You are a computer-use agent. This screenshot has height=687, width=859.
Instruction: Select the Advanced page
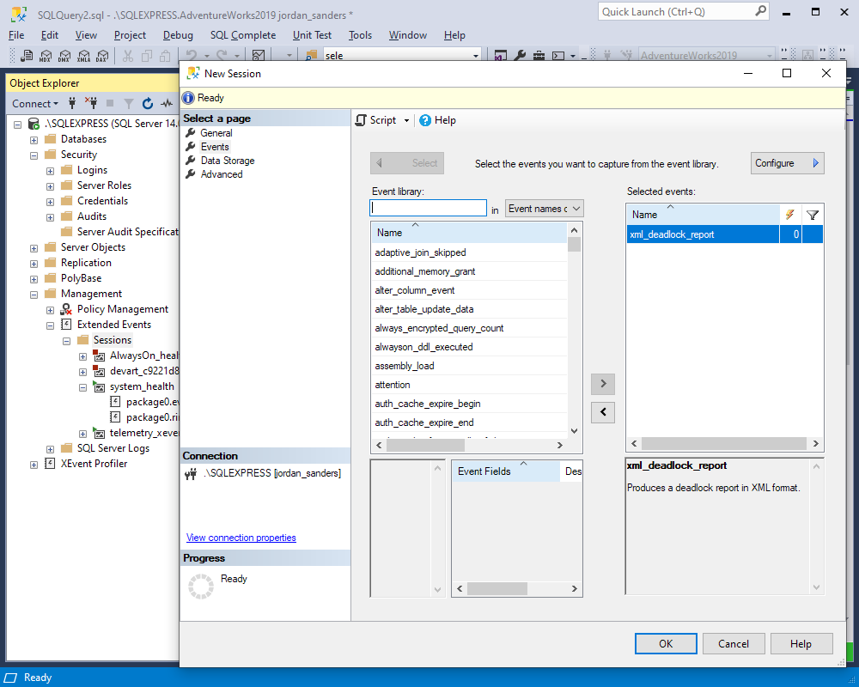pyautogui.click(x=222, y=174)
